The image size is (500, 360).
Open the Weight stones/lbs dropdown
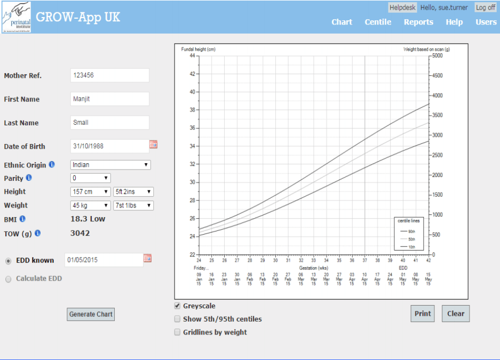pos(133,205)
